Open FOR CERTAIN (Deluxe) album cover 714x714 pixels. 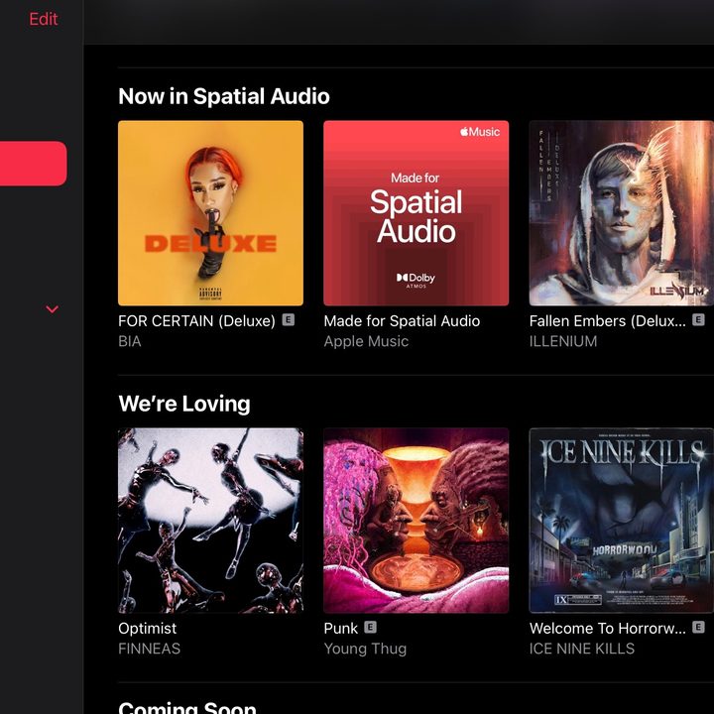(210, 213)
